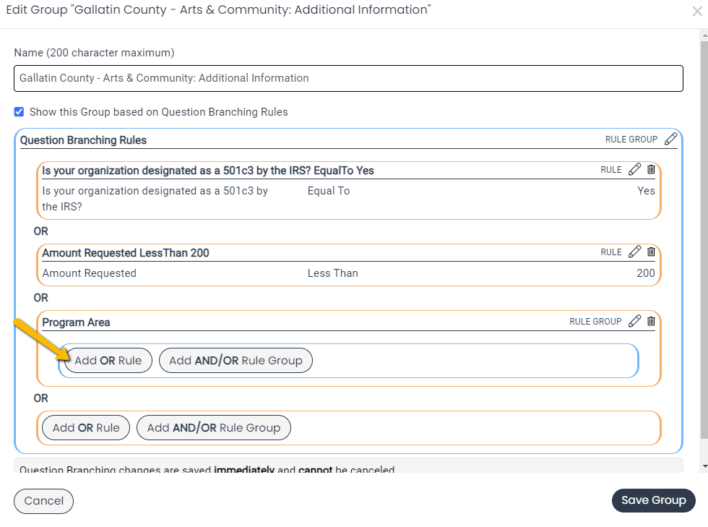Close the Edit Group dialog

pos(697,12)
